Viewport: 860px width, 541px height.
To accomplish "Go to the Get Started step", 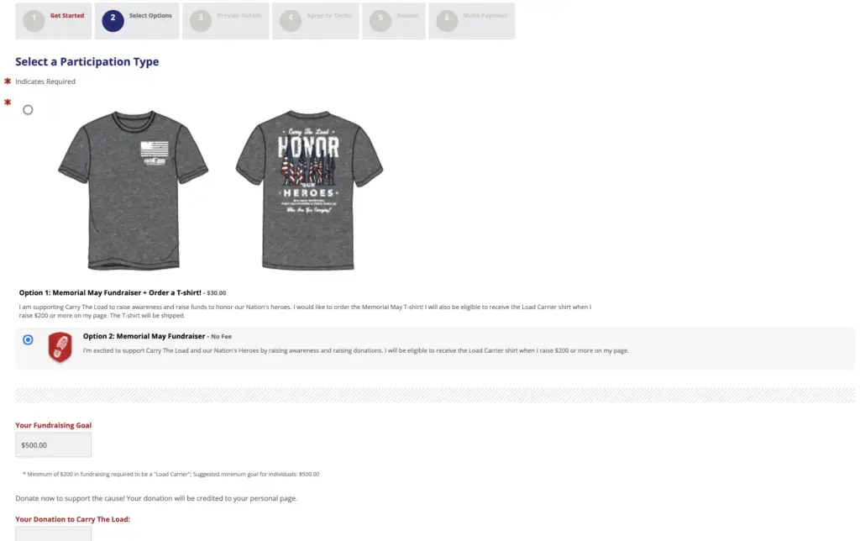I will (53, 21).
